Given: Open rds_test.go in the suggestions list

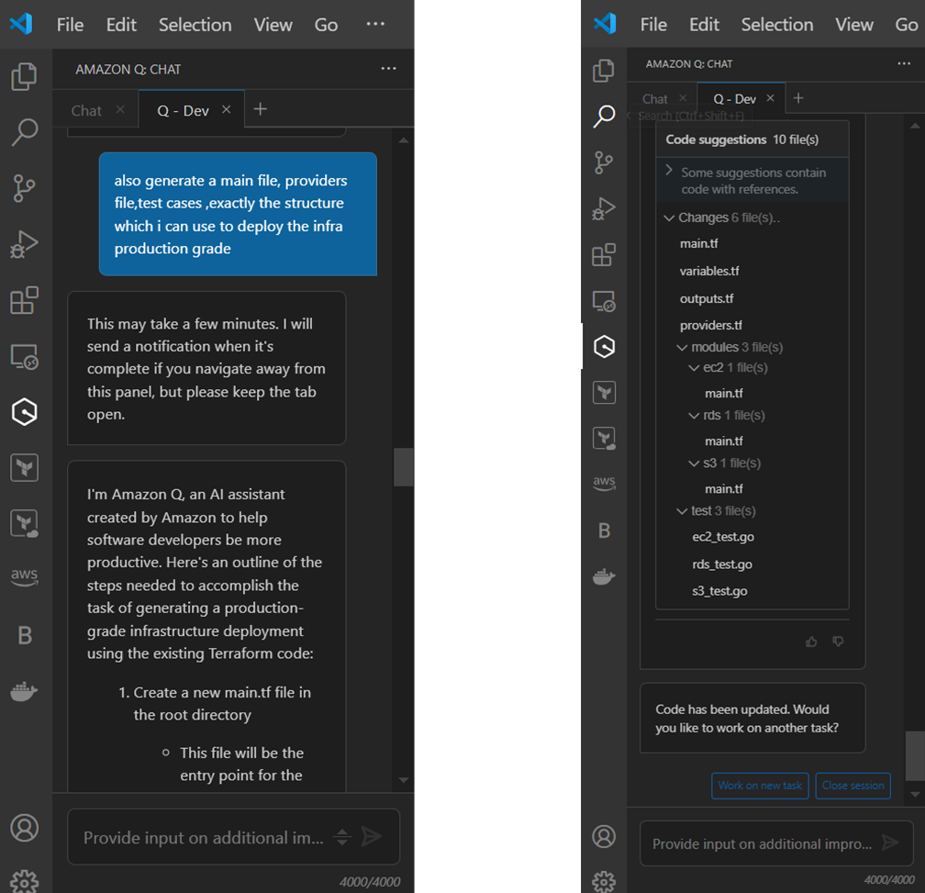Looking at the screenshot, I should pyautogui.click(x=721, y=564).
